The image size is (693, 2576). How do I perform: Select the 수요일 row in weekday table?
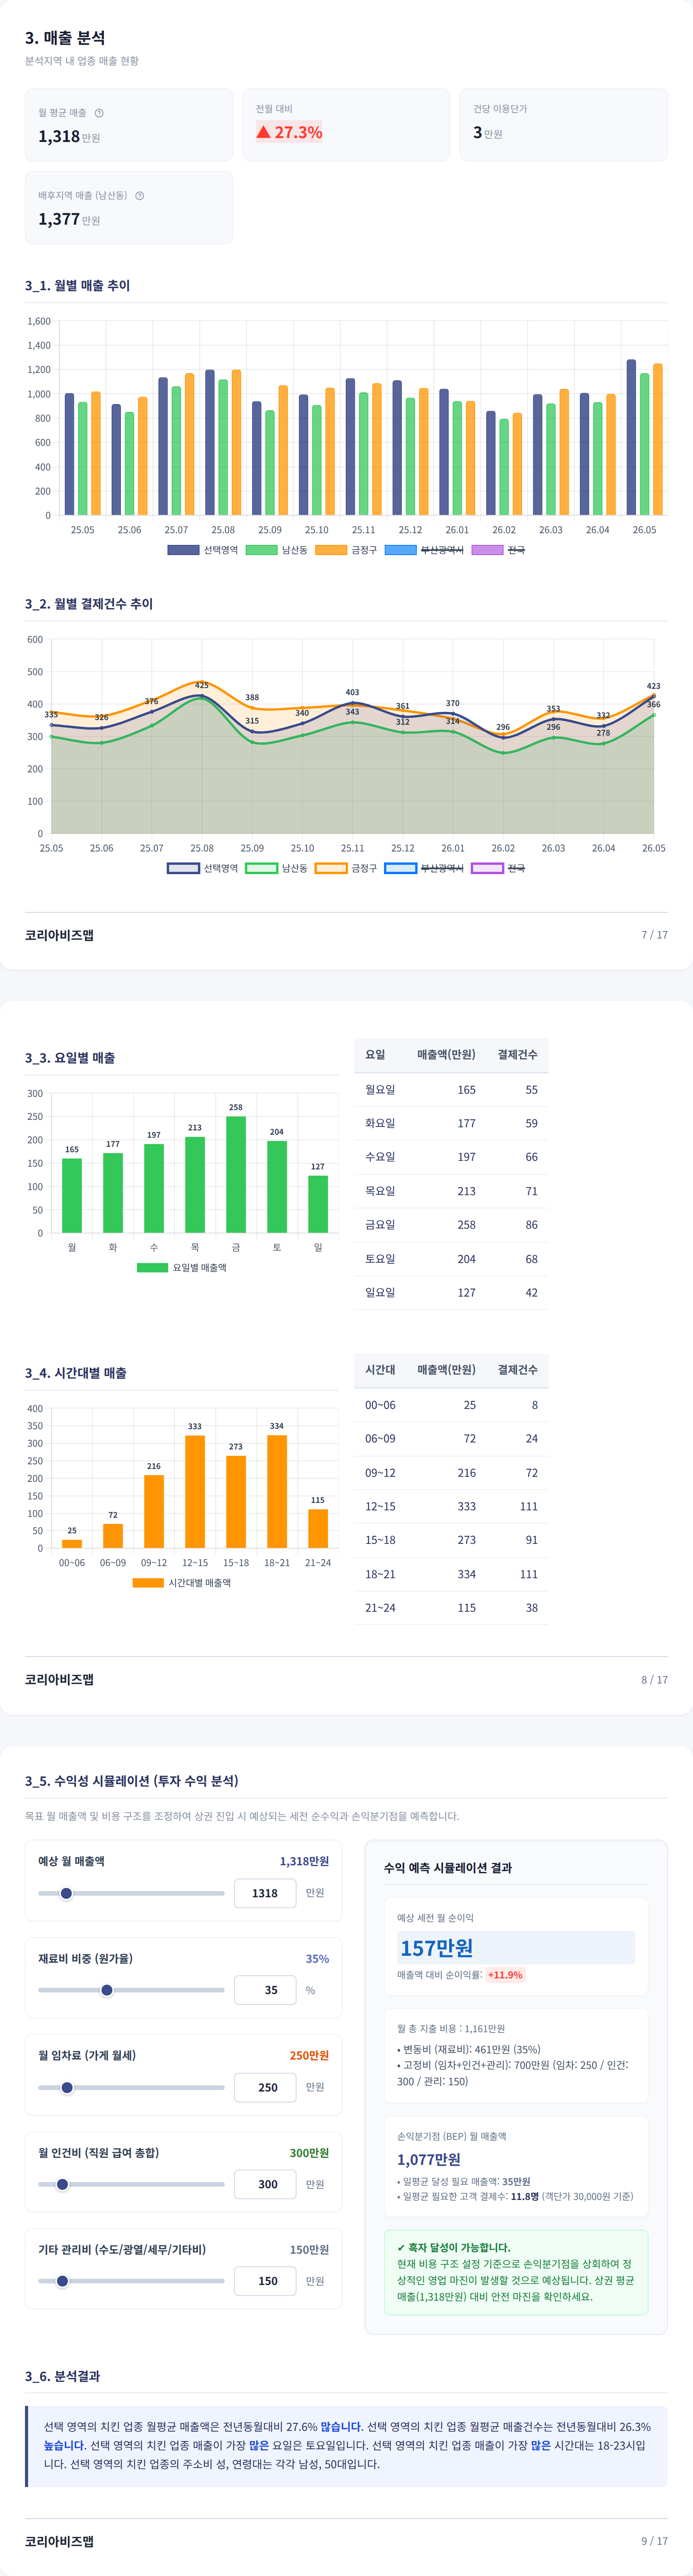point(451,1157)
